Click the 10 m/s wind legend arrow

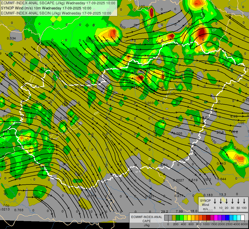(x=221, y=201)
